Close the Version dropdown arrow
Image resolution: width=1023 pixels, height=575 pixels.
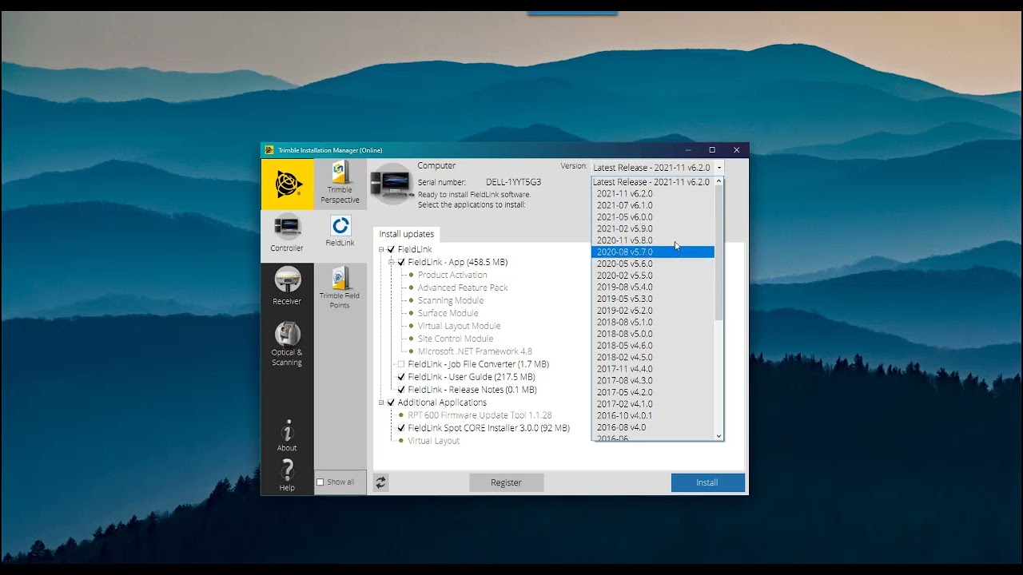pyautogui.click(x=719, y=168)
